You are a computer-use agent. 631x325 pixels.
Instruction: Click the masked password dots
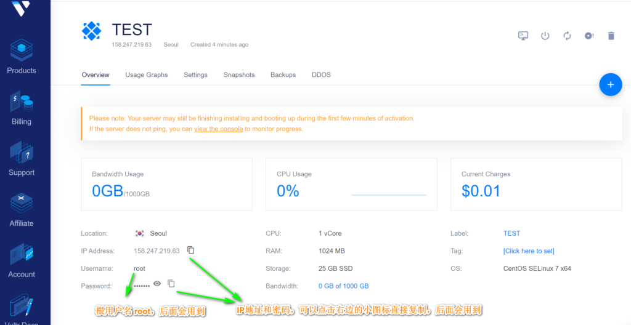(x=142, y=285)
